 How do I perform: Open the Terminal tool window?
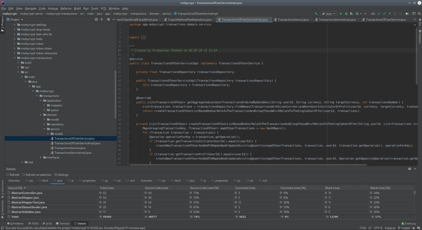(x=62, y=223)
